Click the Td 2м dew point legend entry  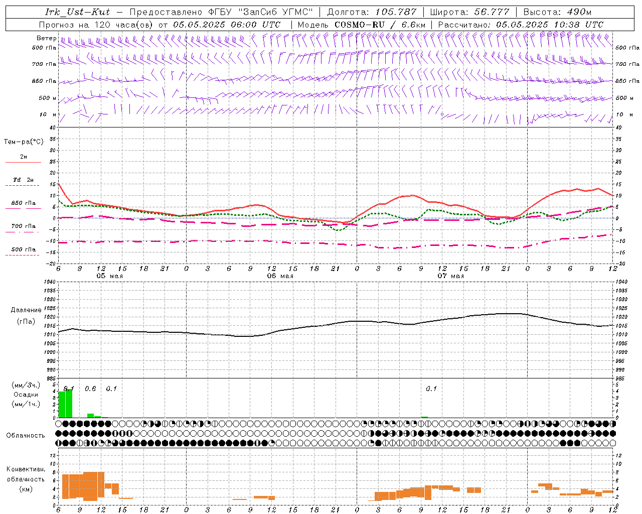pos(24,180)
